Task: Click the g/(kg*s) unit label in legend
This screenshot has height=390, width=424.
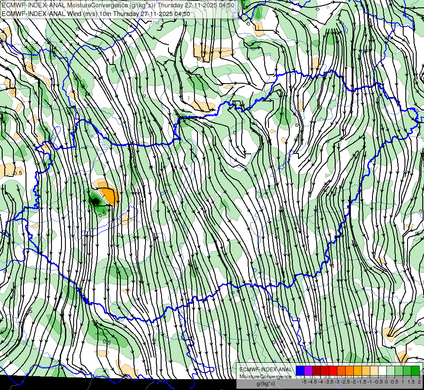Action: (x=265, y=383)
